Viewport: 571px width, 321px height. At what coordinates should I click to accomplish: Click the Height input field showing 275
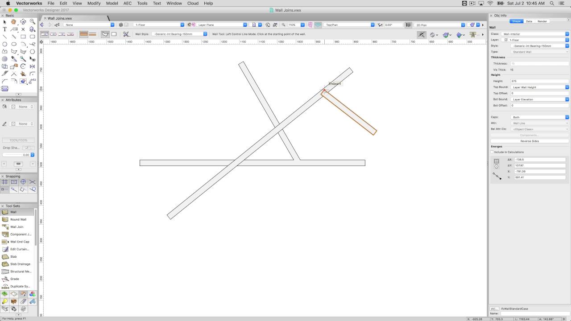540,81
